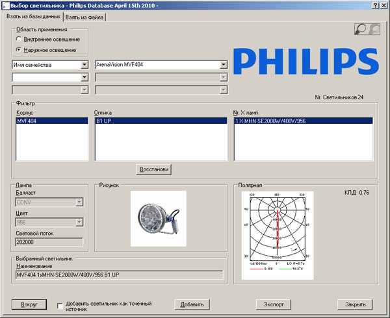Viewport: 390px width, 318px height.
Task: Click the Nr. Светильников 24 text
Action: (339, 97)
